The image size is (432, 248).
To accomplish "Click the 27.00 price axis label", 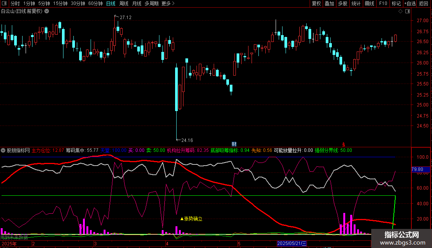I will click(422, 20).
